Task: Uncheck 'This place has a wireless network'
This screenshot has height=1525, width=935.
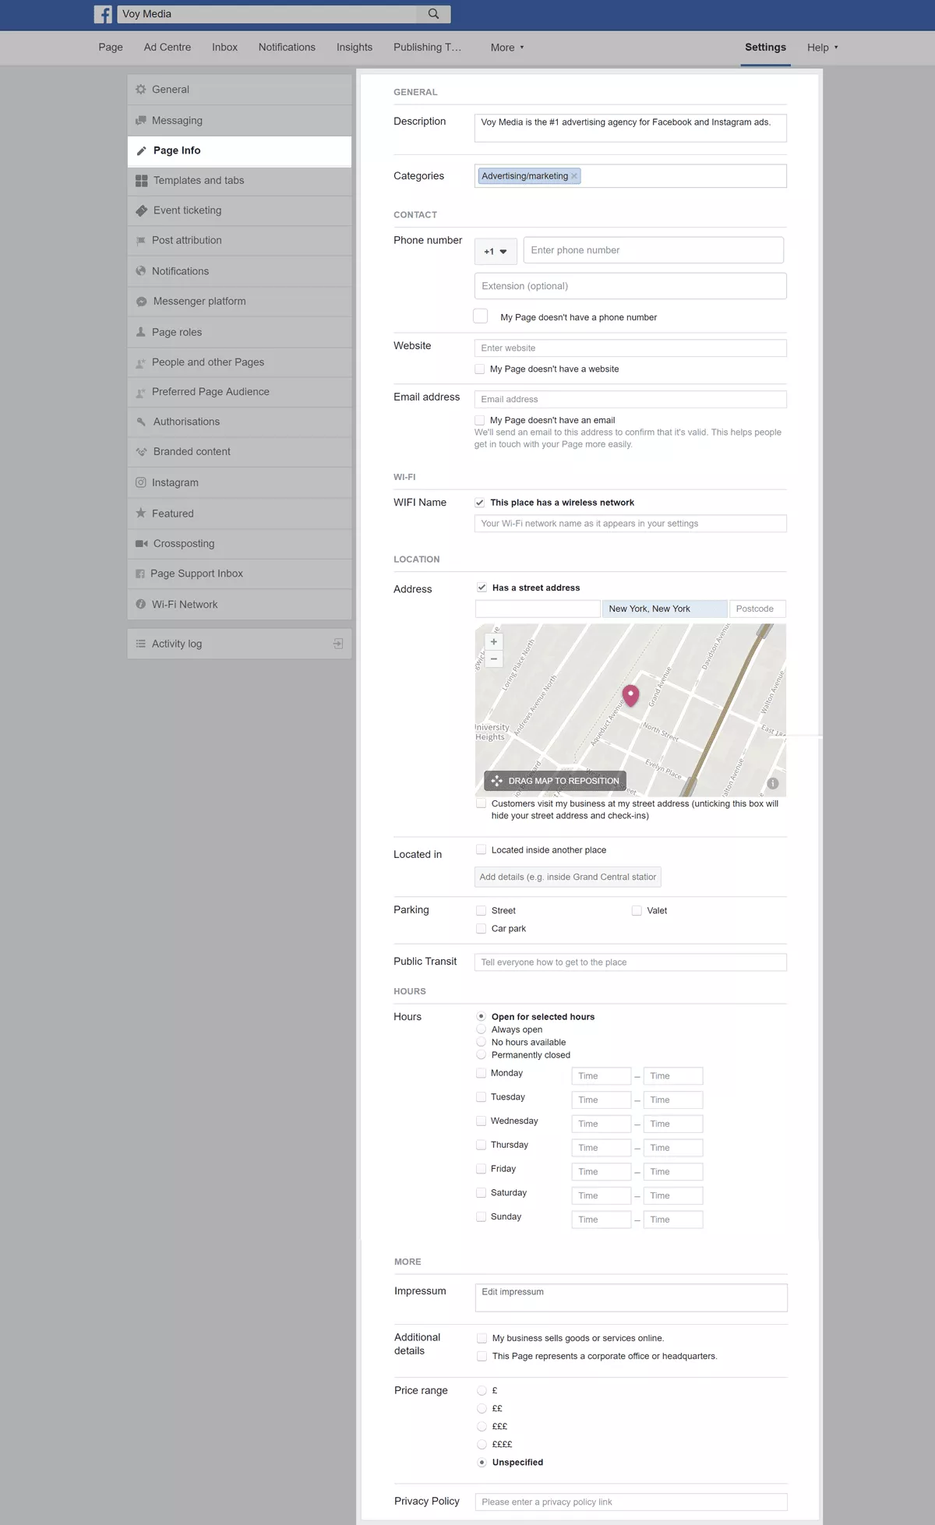Action: pyautogui.click(x=480, y=503)
